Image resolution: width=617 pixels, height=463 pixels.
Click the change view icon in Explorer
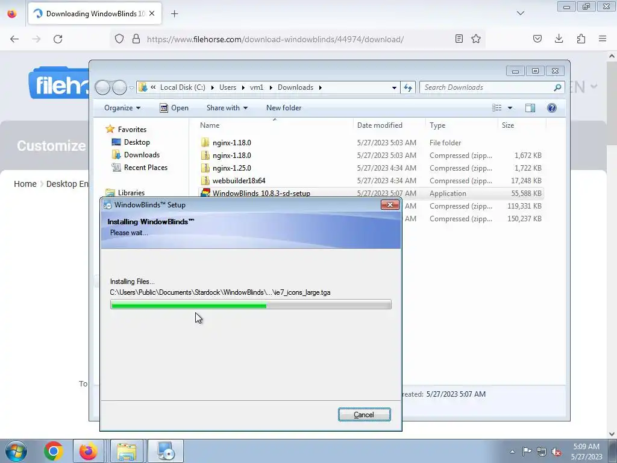(497, 108)
